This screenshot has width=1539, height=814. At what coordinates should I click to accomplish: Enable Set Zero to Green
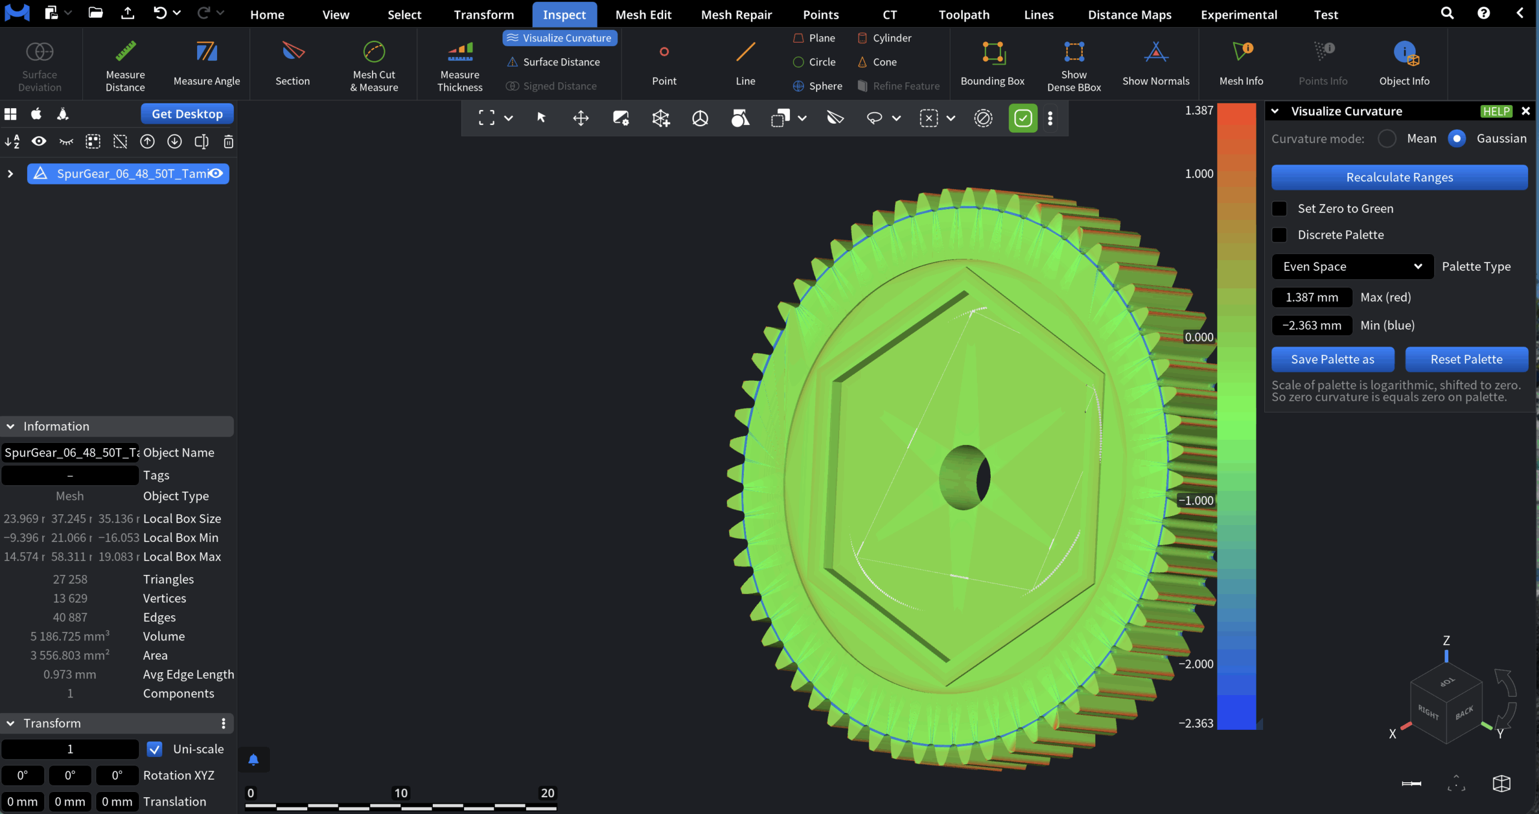tap(1280, 208)
